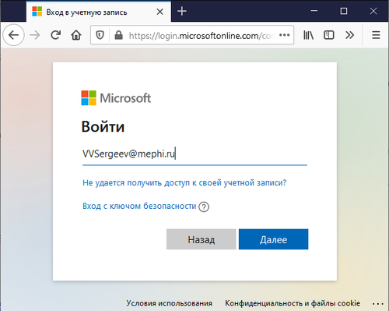Screen dimensions: 389x311
Task: Open security key help question icon
Action: (204, 207)
